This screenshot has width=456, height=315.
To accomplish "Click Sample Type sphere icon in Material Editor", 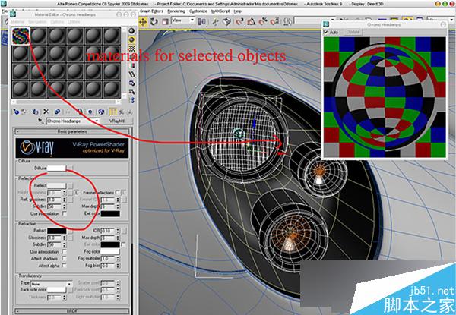I will tap(131, 31).
